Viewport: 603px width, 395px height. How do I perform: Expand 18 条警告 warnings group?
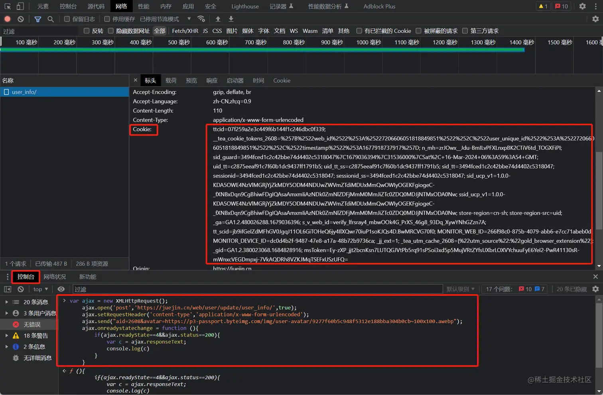click(x=7, y=336)
